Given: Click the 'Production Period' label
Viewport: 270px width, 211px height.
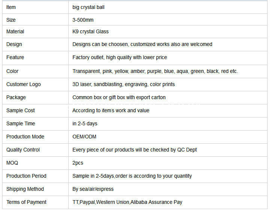Looking at the screenshot, I should tap(26, 176).
